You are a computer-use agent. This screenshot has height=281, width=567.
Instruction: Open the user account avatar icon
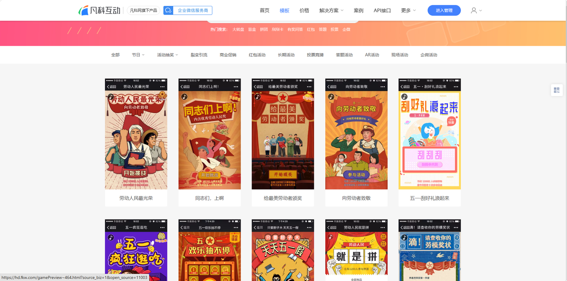[474, 11]
